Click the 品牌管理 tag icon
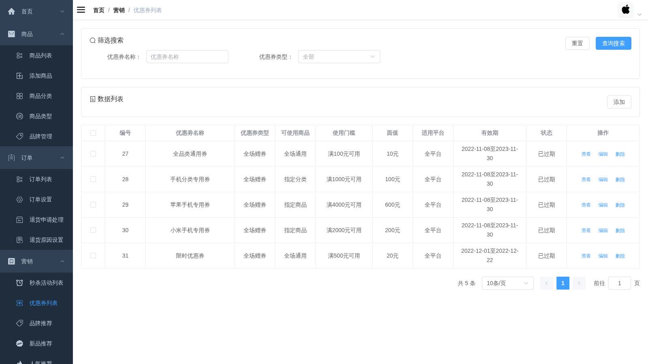The height and width of the screenshot is (364, 648). click(x=19, y=137)
